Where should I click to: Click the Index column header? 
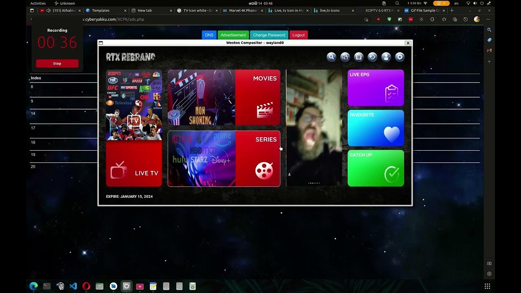pos(36,78)
